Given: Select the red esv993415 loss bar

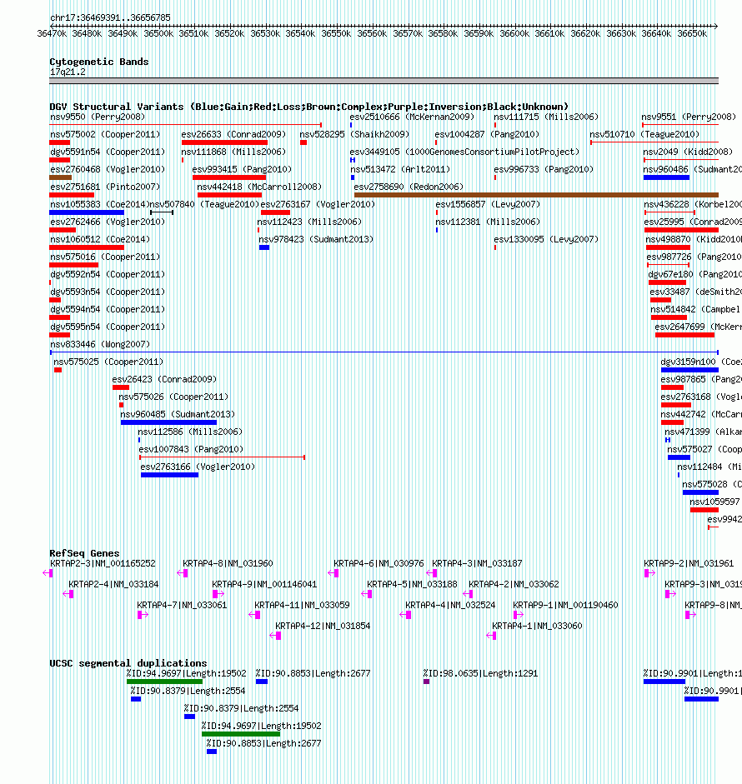Looking at the screenshot, I should pyautogui.click(x=229, y=177).
